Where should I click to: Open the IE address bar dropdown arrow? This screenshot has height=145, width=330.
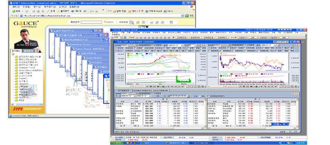182,15
